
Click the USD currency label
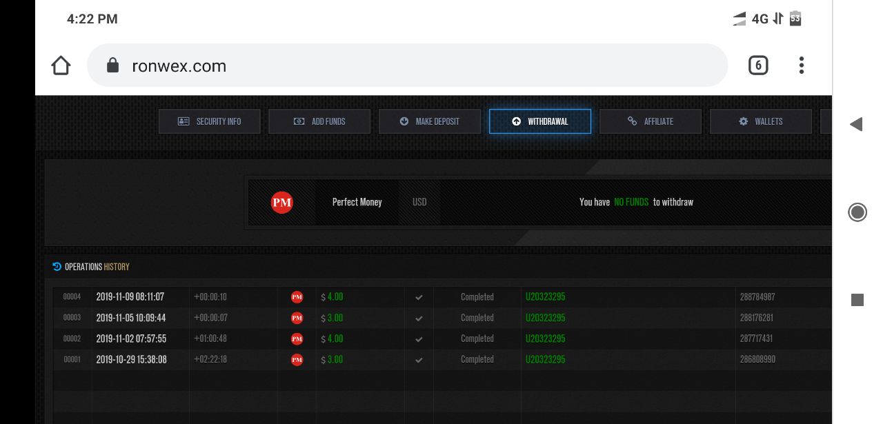click(419, 202)
